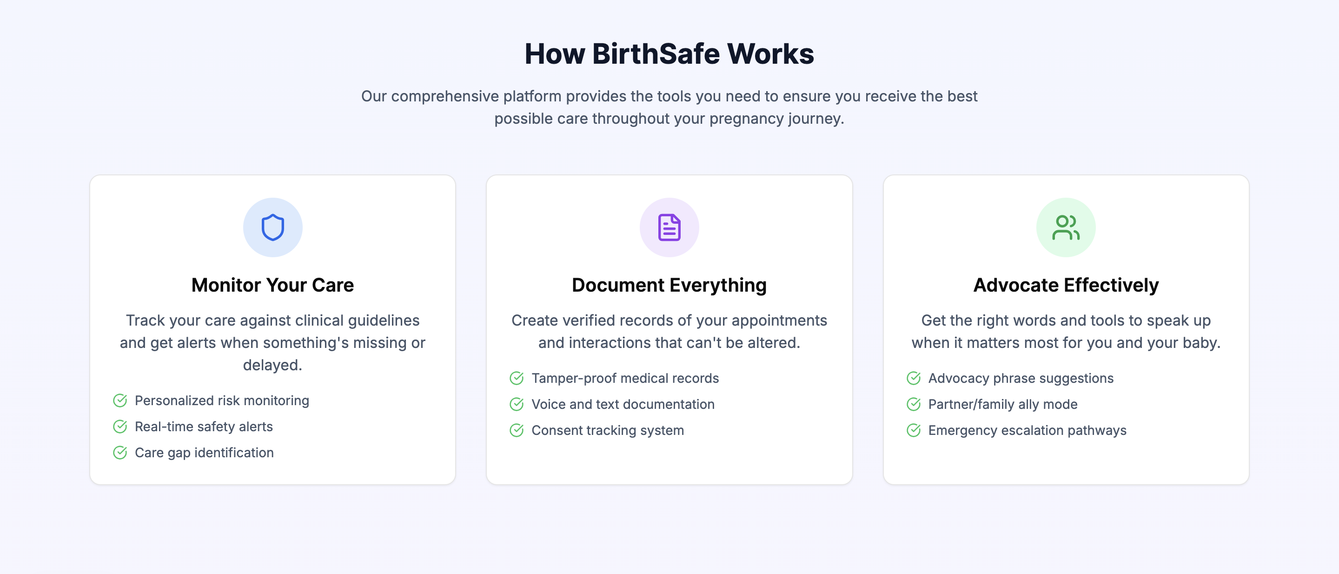Click the green people icon

click(x=1066, y=227)
